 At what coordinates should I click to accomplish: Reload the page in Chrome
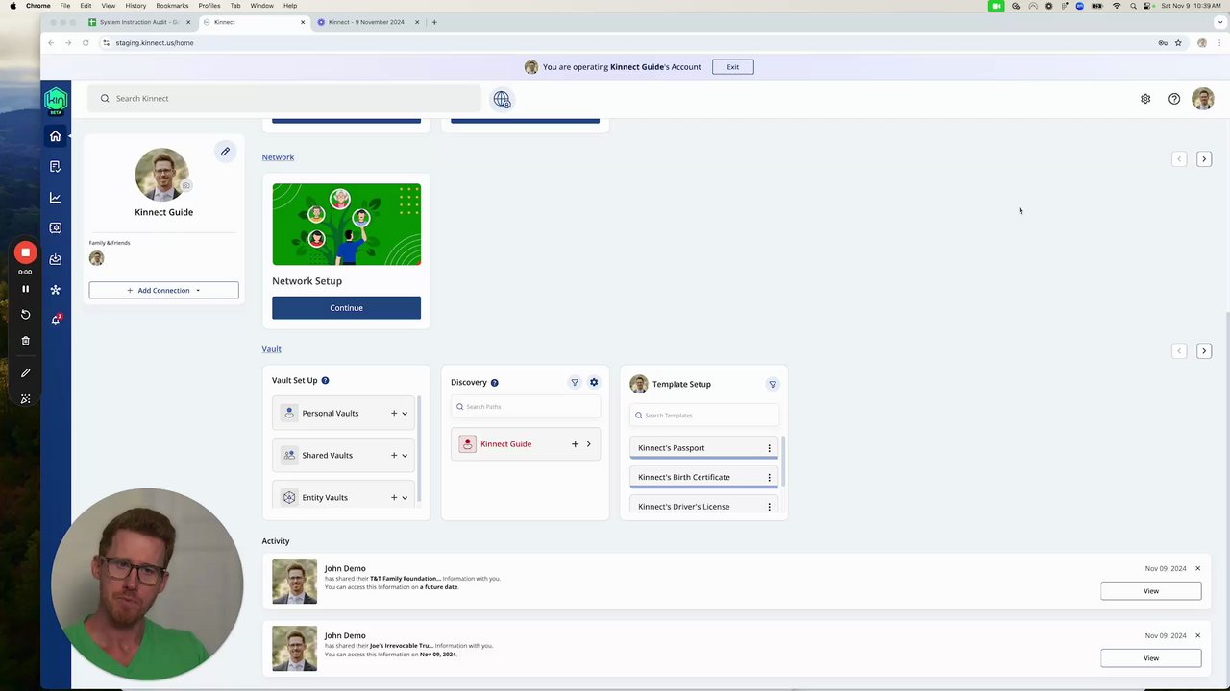[x=86, y=43]
